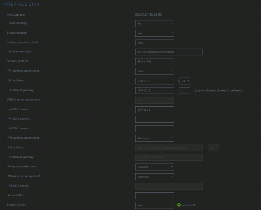The width and height of the screenshot is (261, 210).
Task: Open the Enable bridging dropdown
Action: pyautogui.click(x=155, y=33)
